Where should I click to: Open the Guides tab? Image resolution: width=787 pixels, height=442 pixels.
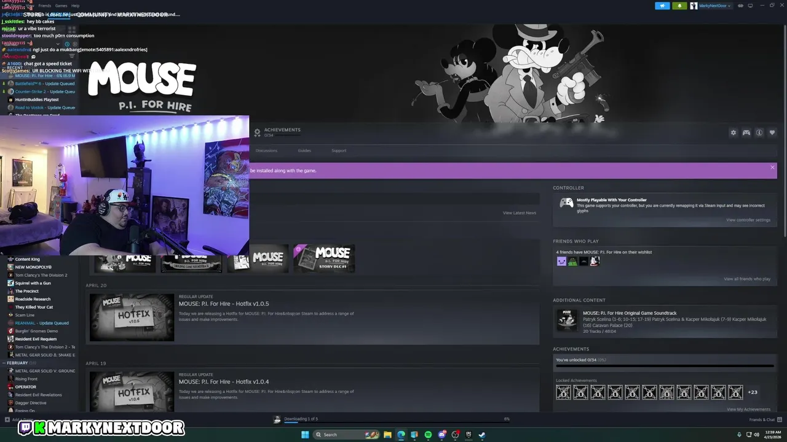[x=304, y=150]
